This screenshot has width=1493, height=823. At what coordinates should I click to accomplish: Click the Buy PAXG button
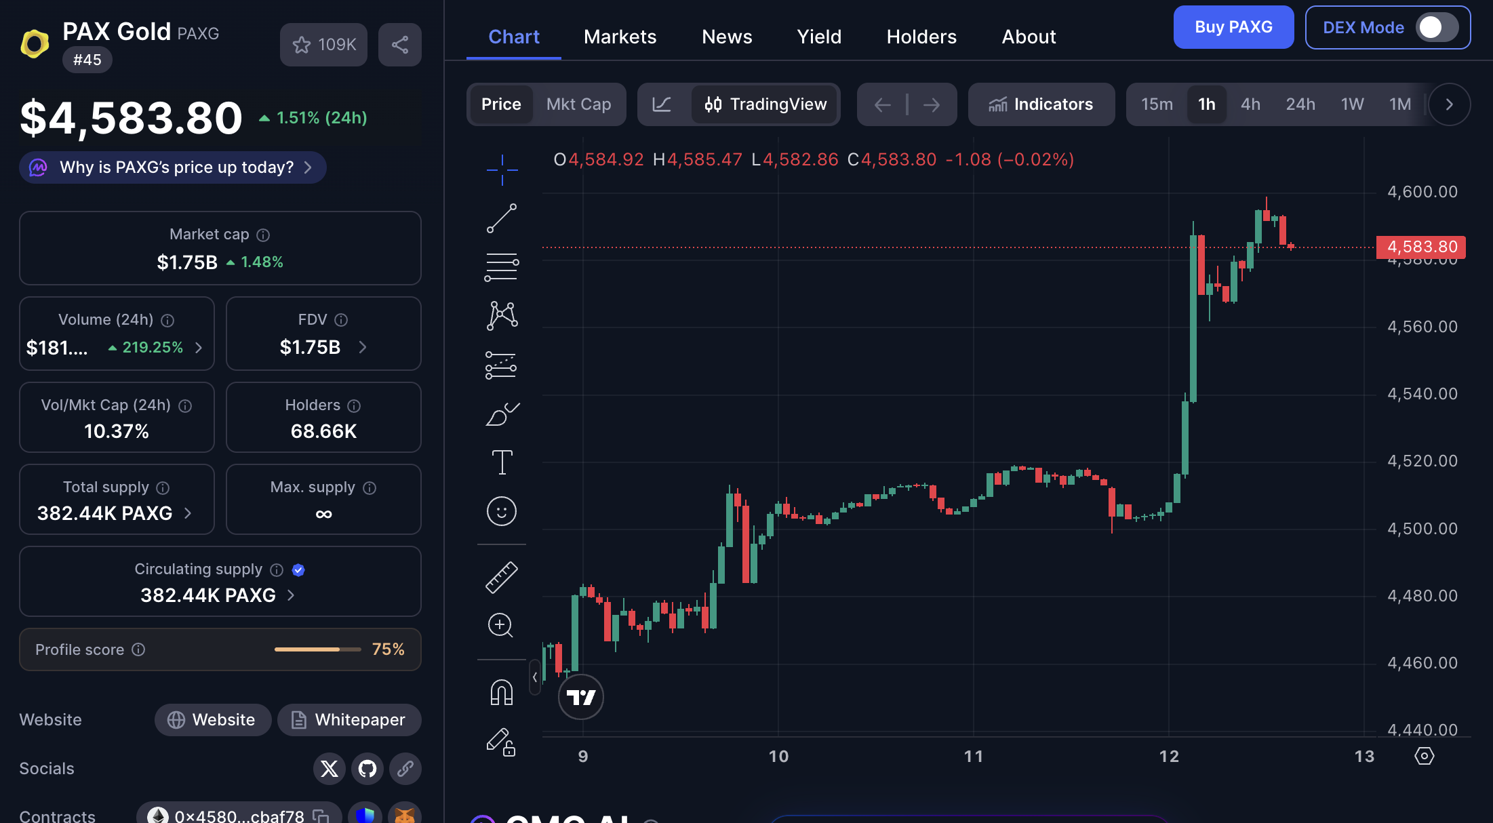click(x=1233, y=27)
